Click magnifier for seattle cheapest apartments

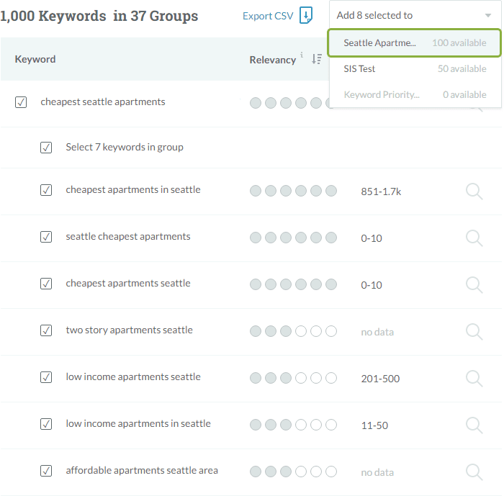click(x=474, y=238)
